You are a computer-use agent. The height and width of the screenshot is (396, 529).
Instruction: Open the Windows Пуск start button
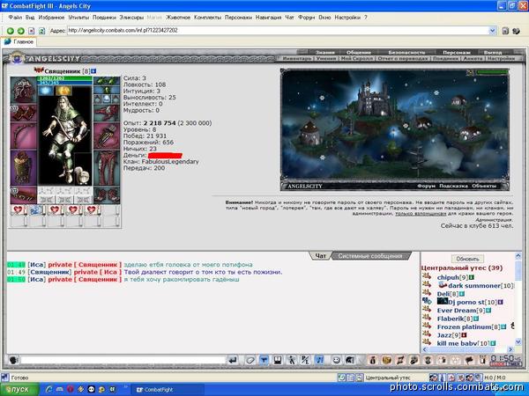click(x=18, y=389)
